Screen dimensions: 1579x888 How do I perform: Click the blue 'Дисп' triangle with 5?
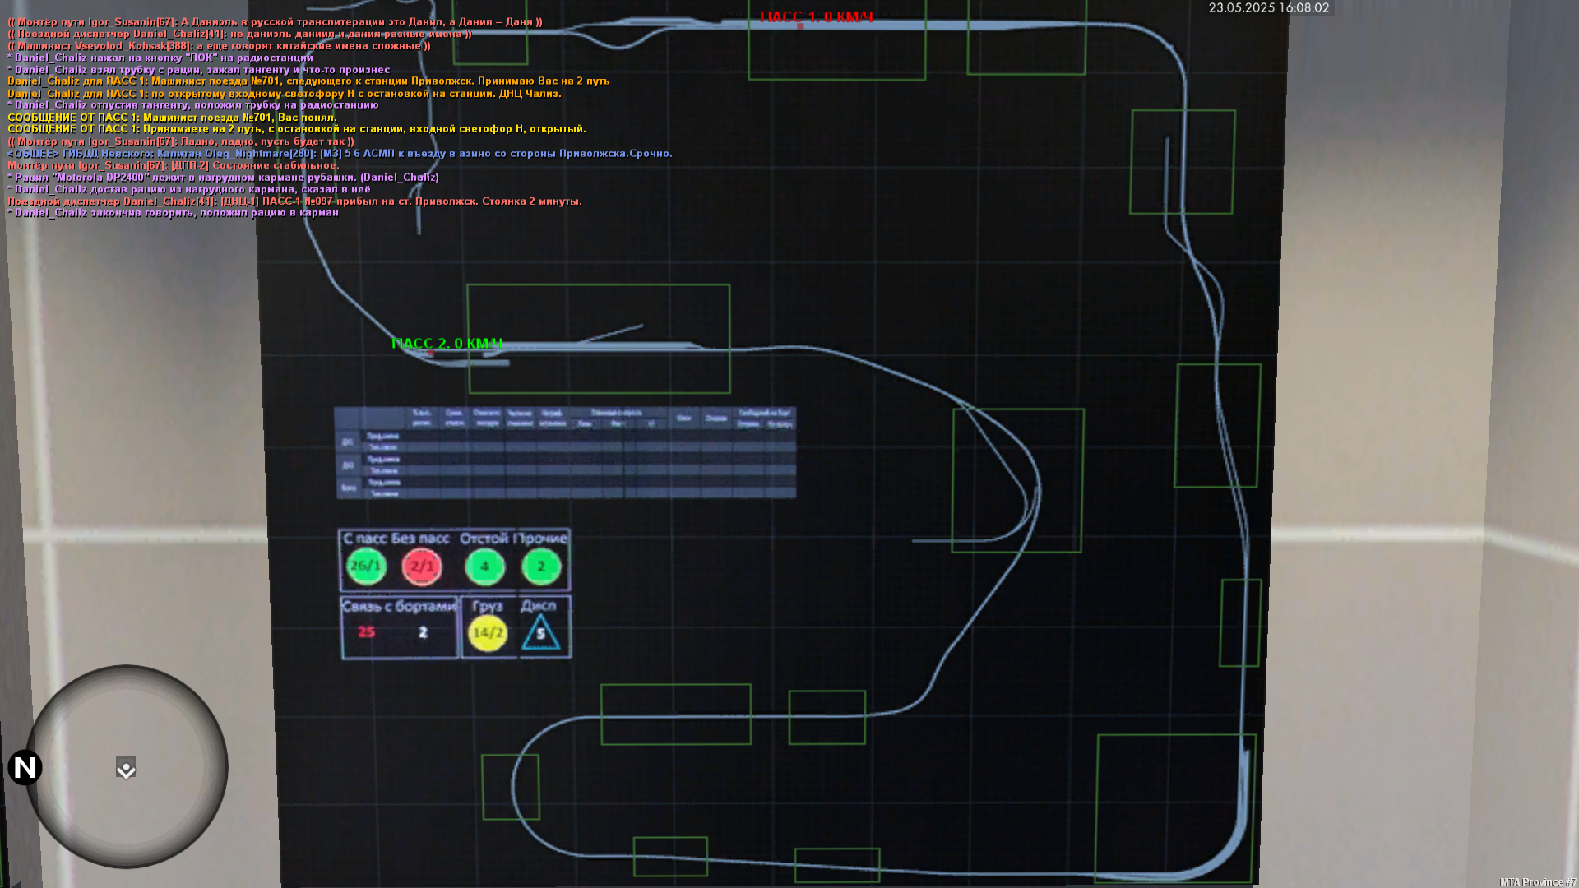click(540, 633)
